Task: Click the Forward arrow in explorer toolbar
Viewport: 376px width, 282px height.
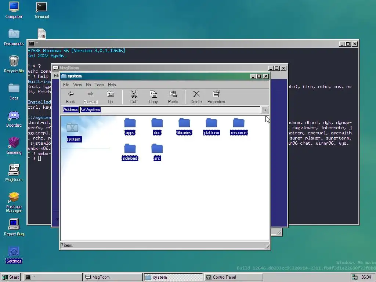Action: coord(90,97)
